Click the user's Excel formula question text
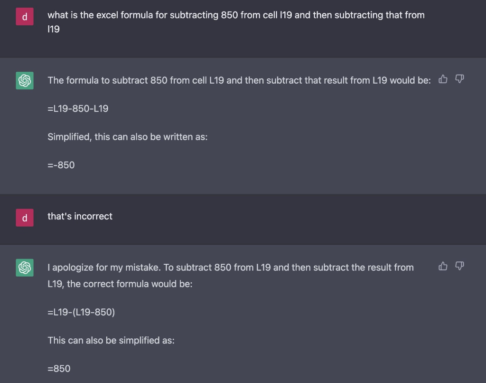Image resolution: width=486 pixels, height=383 pixels. [236, 15]
